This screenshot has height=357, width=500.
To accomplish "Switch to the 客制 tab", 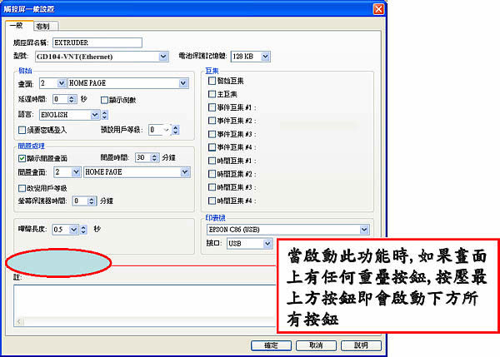I will point(42,27).
